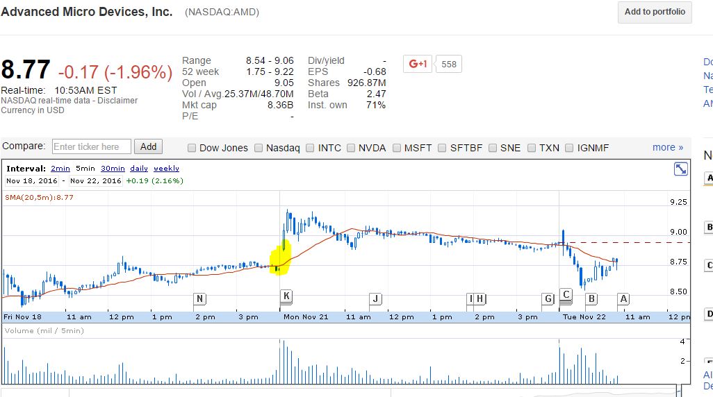Click the 1.75 - 9.22 52 week value
The height and width of the screenshot is (397, 713).
[x=270, y=71]
